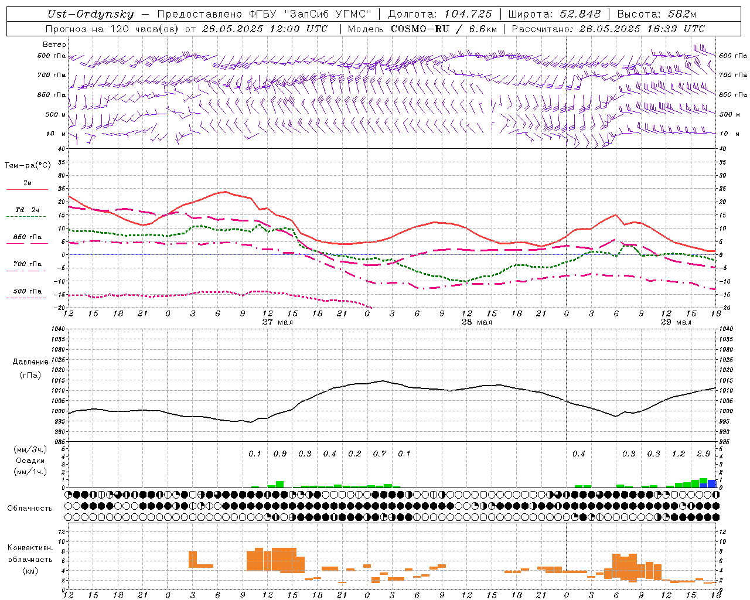750x600 pixels.
Task: Click the calculated time 26.05.2025 16:39 UTC
Action: [642, 28]
